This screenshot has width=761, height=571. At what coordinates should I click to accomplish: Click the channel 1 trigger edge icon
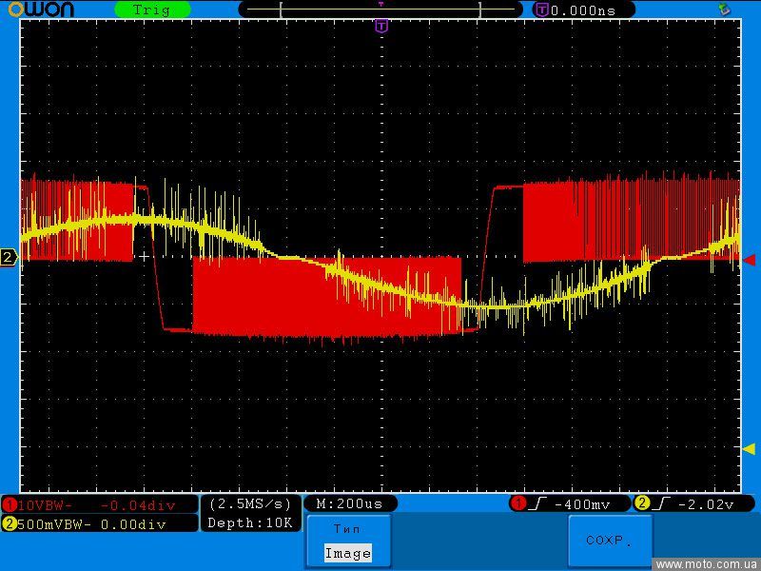click(x=537, y=503)
